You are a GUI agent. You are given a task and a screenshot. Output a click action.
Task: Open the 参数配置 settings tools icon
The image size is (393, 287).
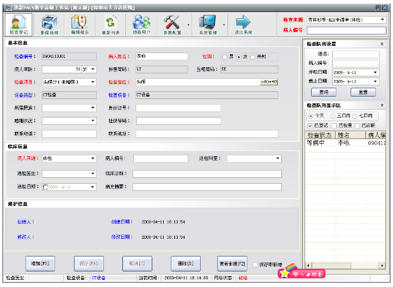172,24
